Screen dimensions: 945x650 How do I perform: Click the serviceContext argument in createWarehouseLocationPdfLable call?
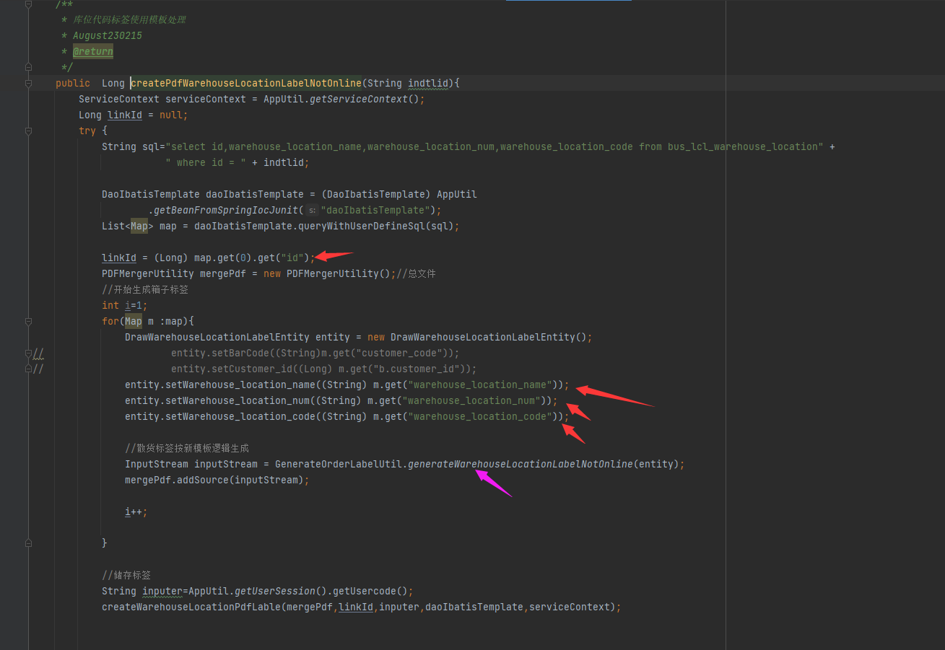coord(570,607)
